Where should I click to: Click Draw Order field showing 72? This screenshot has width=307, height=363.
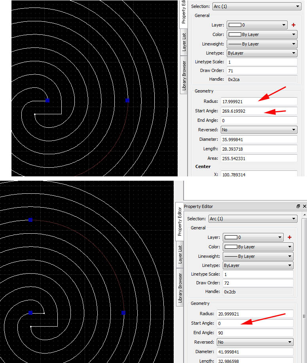click(x=258, y=283)
